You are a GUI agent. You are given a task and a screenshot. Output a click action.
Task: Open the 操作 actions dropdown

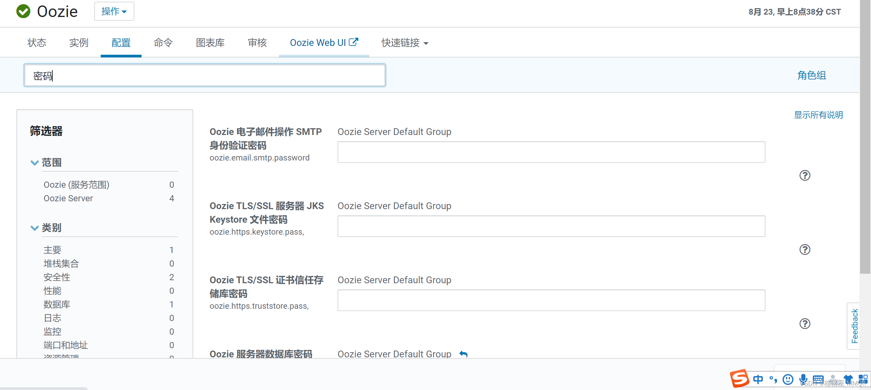[x=114, y=11]
